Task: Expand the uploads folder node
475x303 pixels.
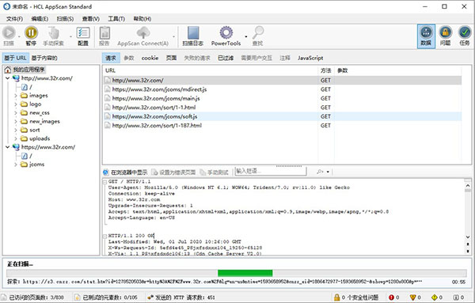Action: click(16, 138)
